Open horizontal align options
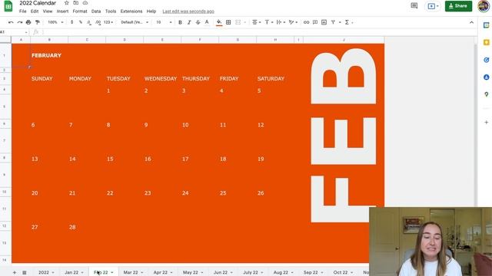 [256, 22]
